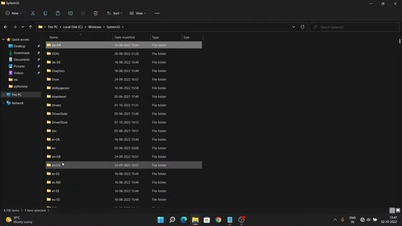The width and height of the screenshot is (402, 226).
Task: Go up one folder level
Action: (31, 27)
